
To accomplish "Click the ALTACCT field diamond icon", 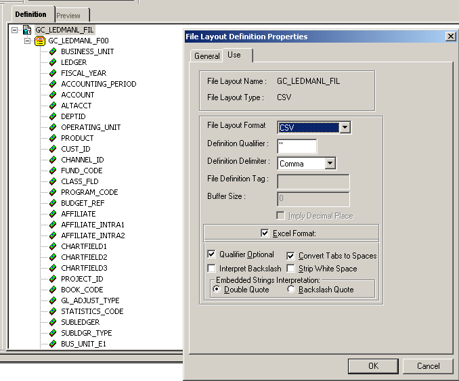I will (x=53, y=106).
